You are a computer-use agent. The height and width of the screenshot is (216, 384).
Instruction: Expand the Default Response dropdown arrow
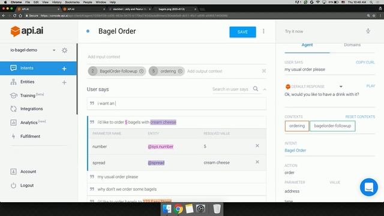click(x=341, y=86)
